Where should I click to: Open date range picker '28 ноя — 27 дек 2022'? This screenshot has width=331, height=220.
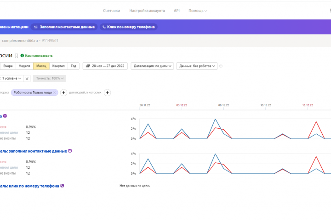[105, 66]
